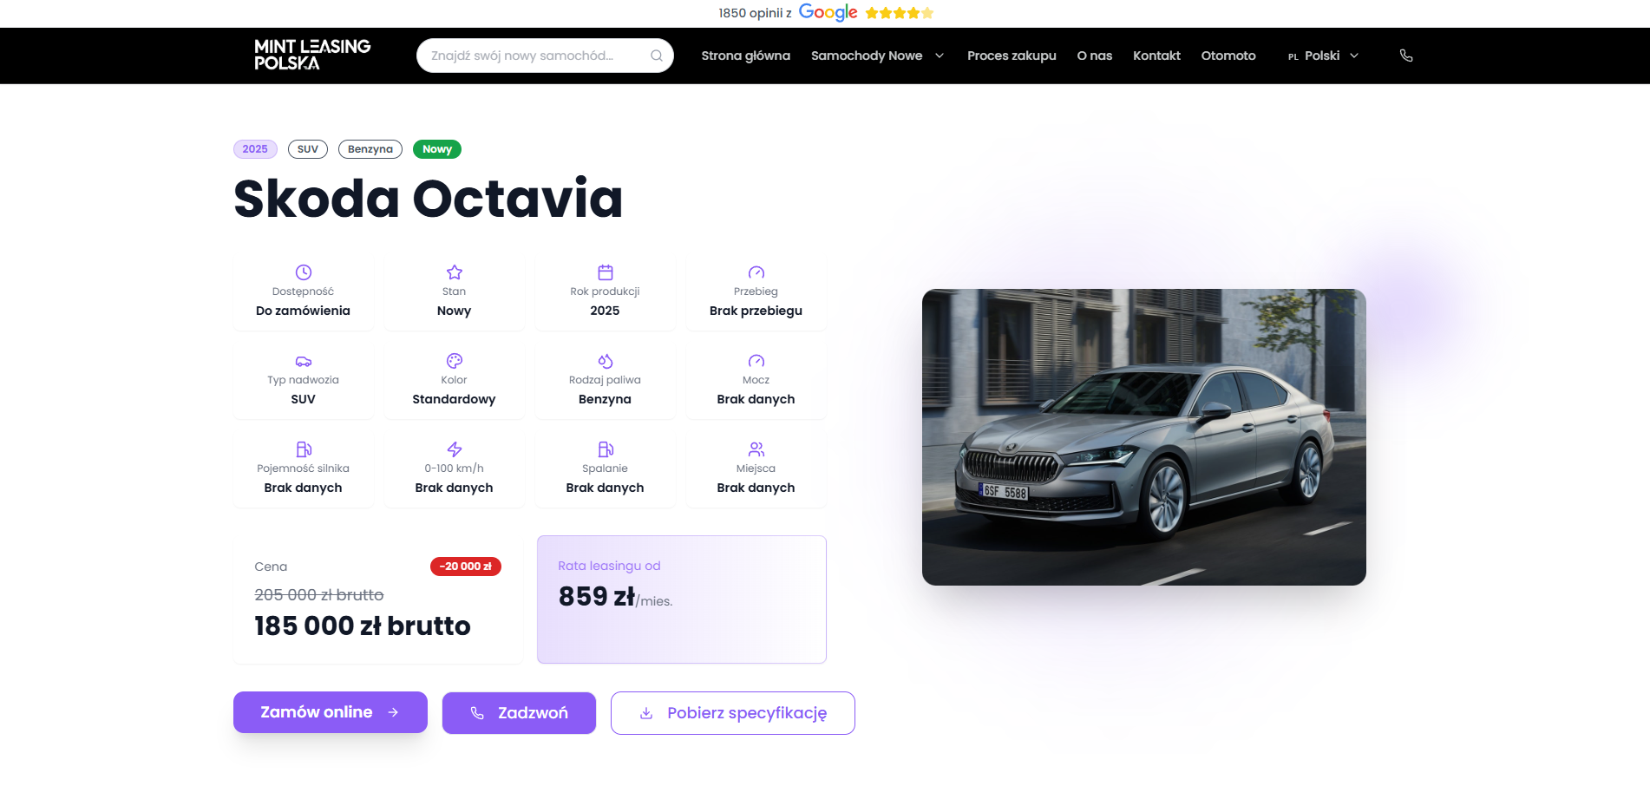1650x786 pixels.
Task: Click the Rok produkcji calendar icon
Action: [x=605, y=272]
